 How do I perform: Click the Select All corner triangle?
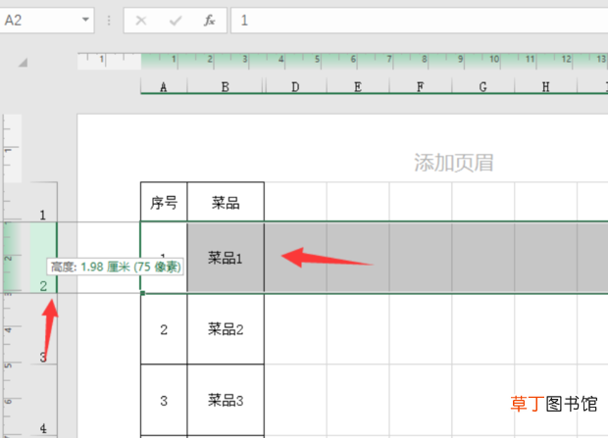pyautogui.click(x=23, y=62)
